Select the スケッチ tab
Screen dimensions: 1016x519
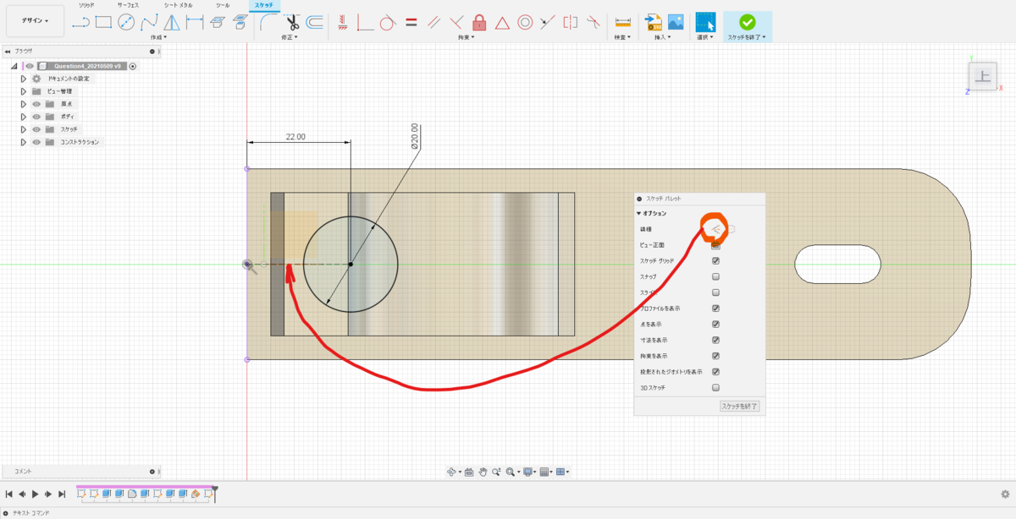(x=264, y=5)
